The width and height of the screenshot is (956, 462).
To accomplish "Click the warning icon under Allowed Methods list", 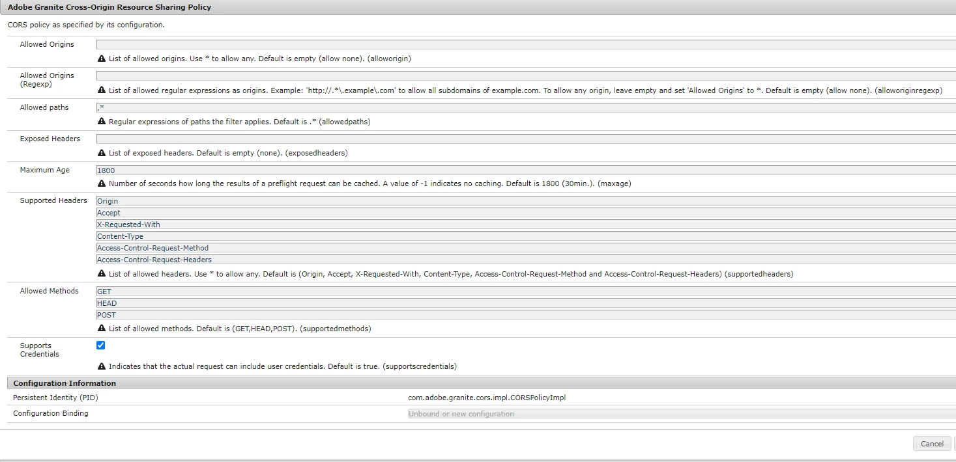I will point(102,329).
